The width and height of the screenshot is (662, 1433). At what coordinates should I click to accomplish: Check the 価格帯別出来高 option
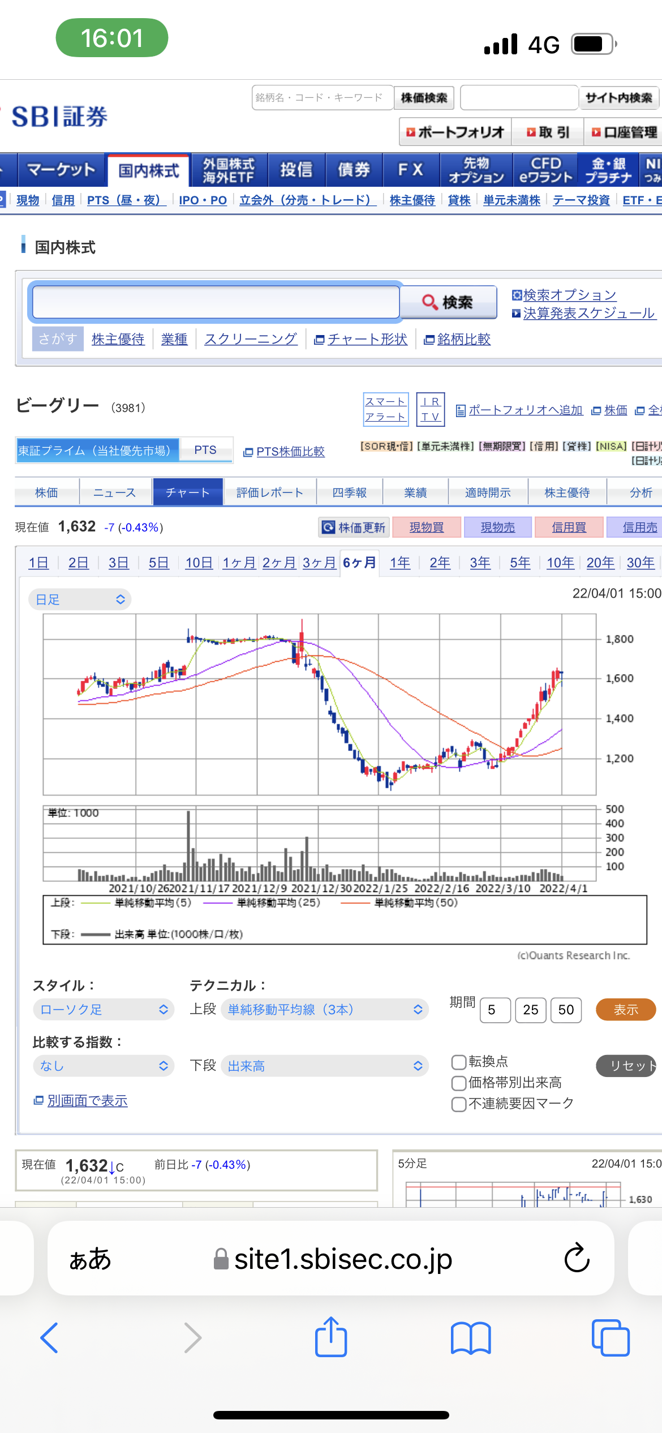pos(459,1083)
